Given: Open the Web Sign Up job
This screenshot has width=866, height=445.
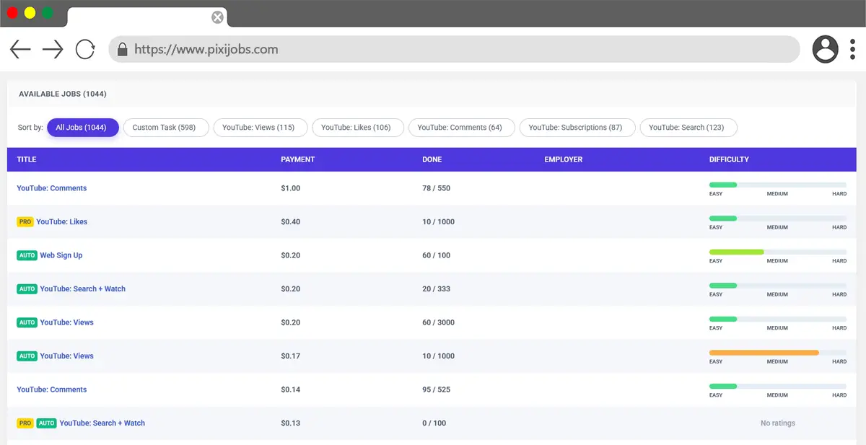Looking at the screenshot, I should (61, 255).
